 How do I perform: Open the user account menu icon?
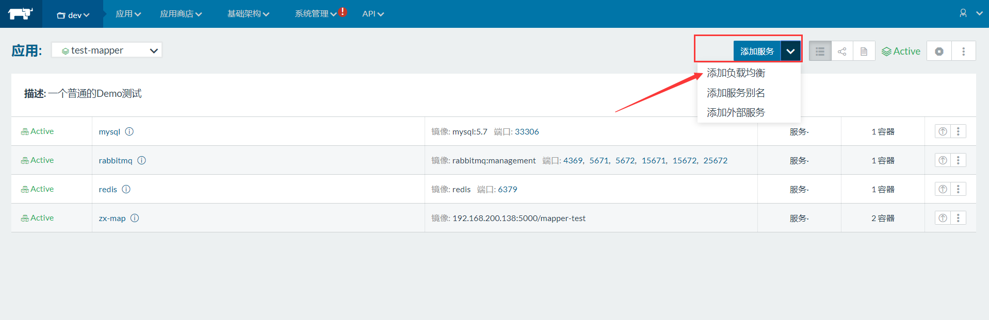click(x=963, y=13)
